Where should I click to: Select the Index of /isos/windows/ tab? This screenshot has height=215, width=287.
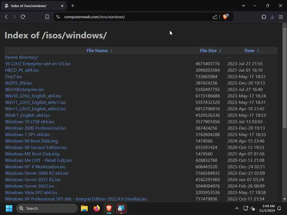tap(34, 6)
